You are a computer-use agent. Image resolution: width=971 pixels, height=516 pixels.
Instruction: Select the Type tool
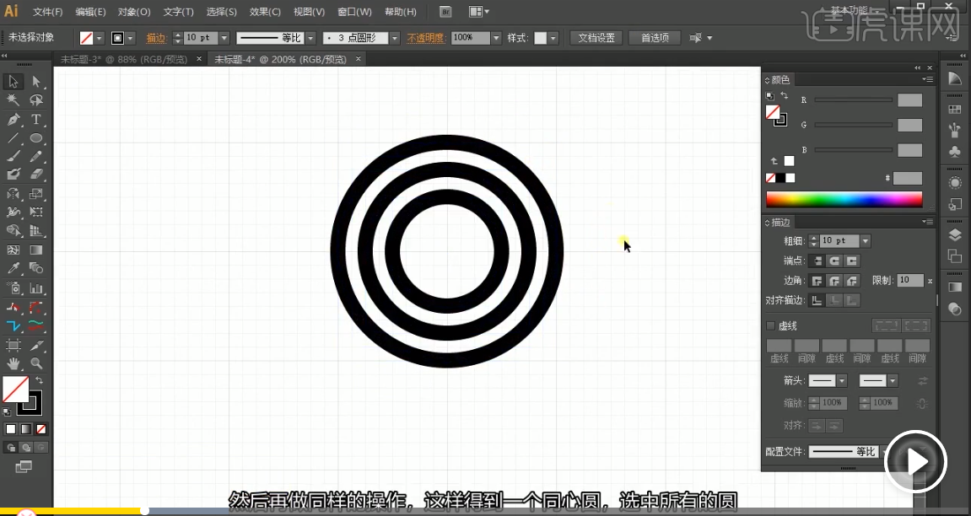pyautogui.click(x=36, y=120)
